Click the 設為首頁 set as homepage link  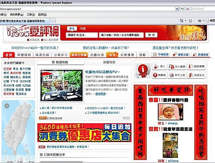[x=34, y=40]
